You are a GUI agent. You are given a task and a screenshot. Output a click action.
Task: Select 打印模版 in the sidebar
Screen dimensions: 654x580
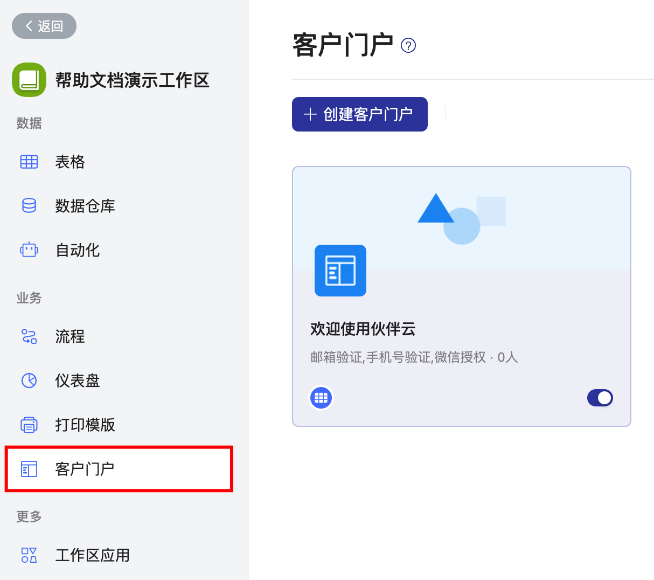pyautogui.click(x=85, y=425)
